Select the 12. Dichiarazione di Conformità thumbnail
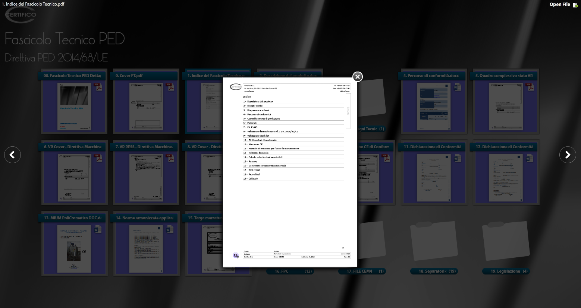 pos(506,177)
